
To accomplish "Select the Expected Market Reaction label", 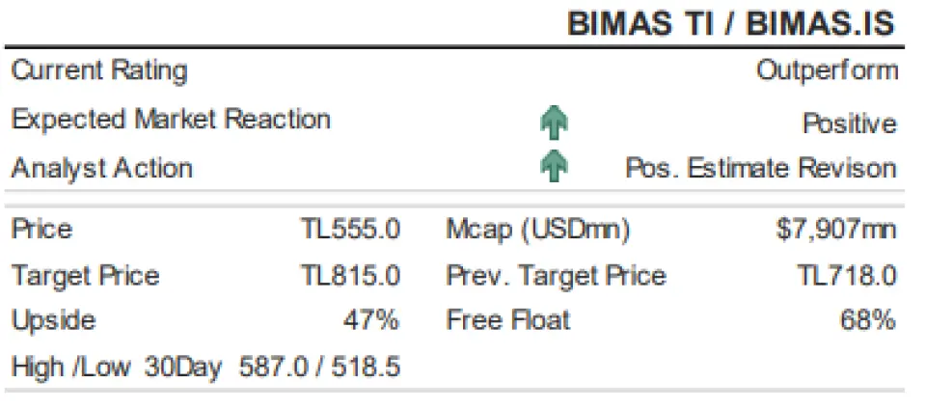I will pos(171,120).
